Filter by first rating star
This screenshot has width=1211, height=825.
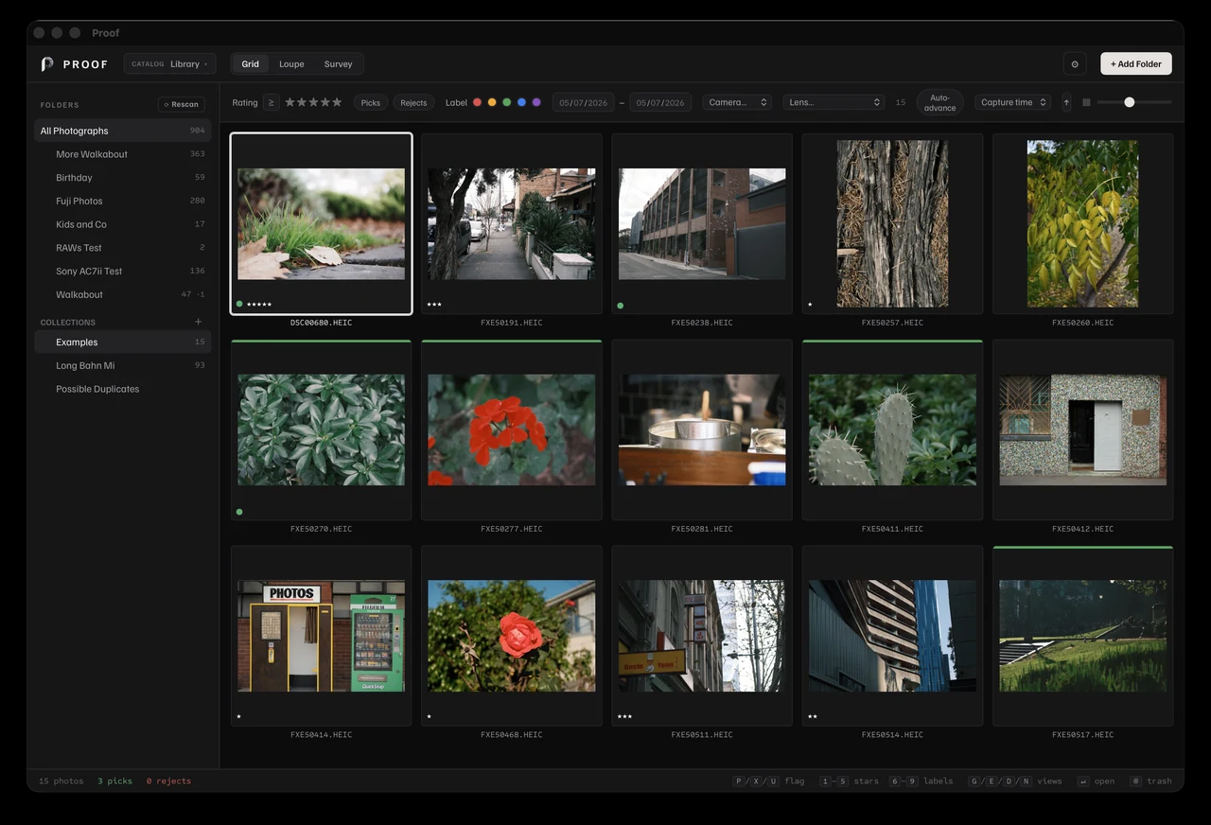coord(290,102)
